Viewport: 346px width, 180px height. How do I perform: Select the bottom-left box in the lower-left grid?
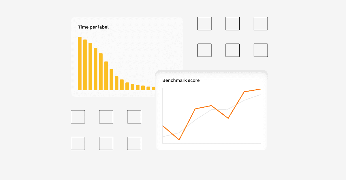[x=78, y=143]
